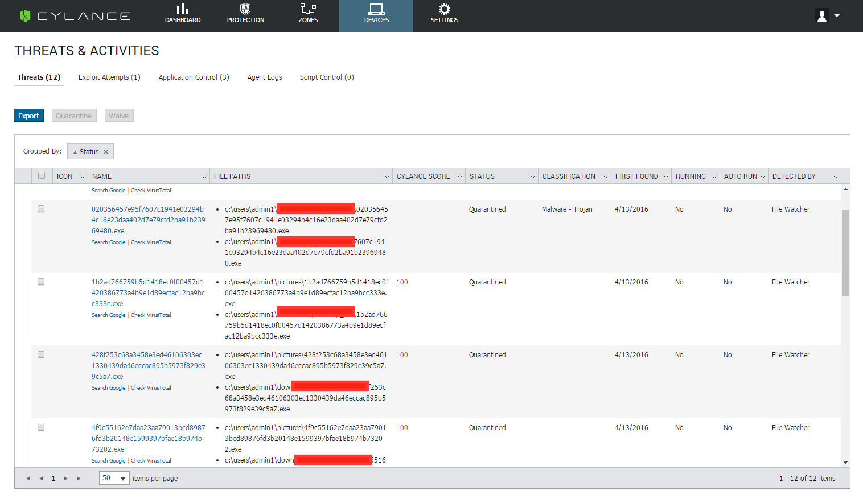Click the Export button
The height and width of the screenshot is (499, 863).
pyautogui.click(x=29, y=116)
